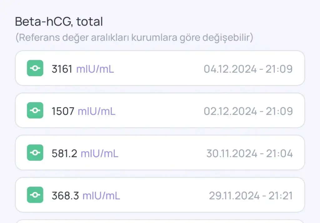Viewport: 320px width, 223px height.
Task: Open the partially visible card at the bottom
Action: (160, 221)
